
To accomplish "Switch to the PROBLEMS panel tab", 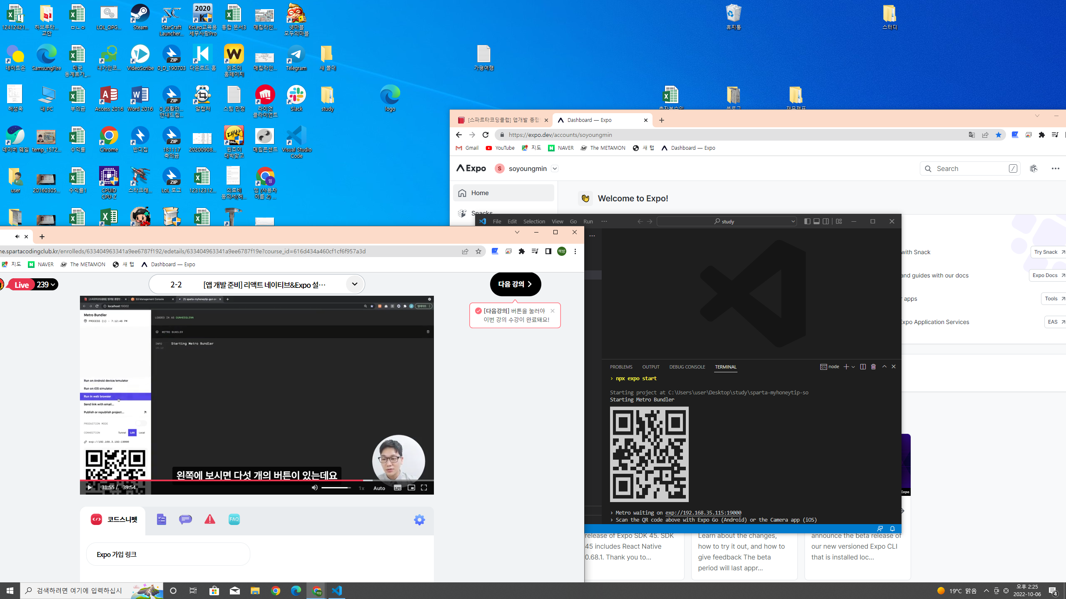I will 621,367.
